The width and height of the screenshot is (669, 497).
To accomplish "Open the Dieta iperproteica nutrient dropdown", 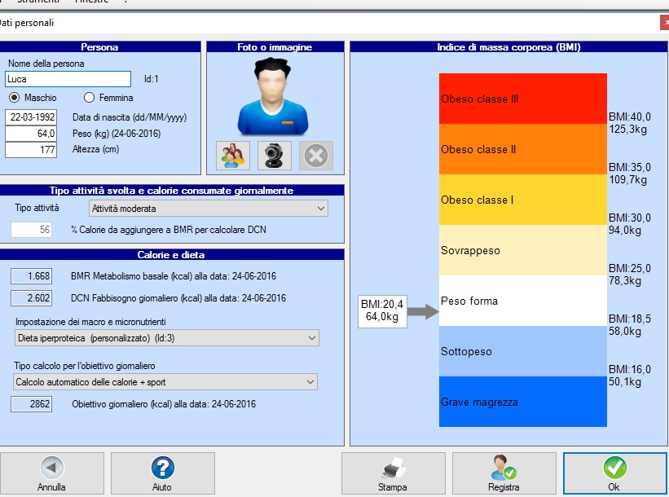I will (167, 337).
